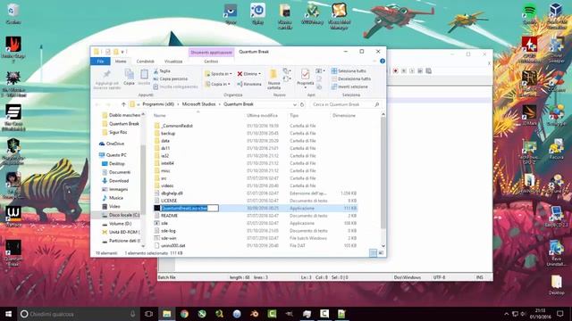Click the Copia button in the ribbon
The width and height of the screenshot is (572, 321).
(x=129, y=78)
